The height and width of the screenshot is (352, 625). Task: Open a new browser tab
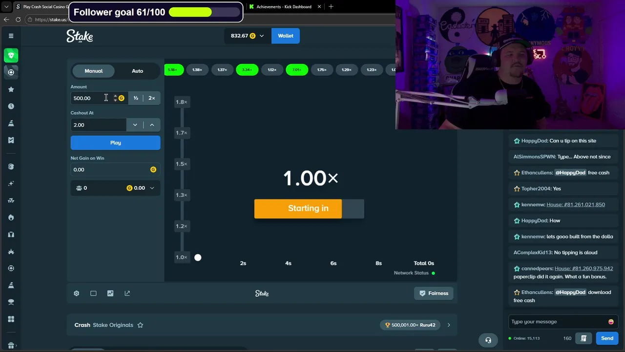331,7
